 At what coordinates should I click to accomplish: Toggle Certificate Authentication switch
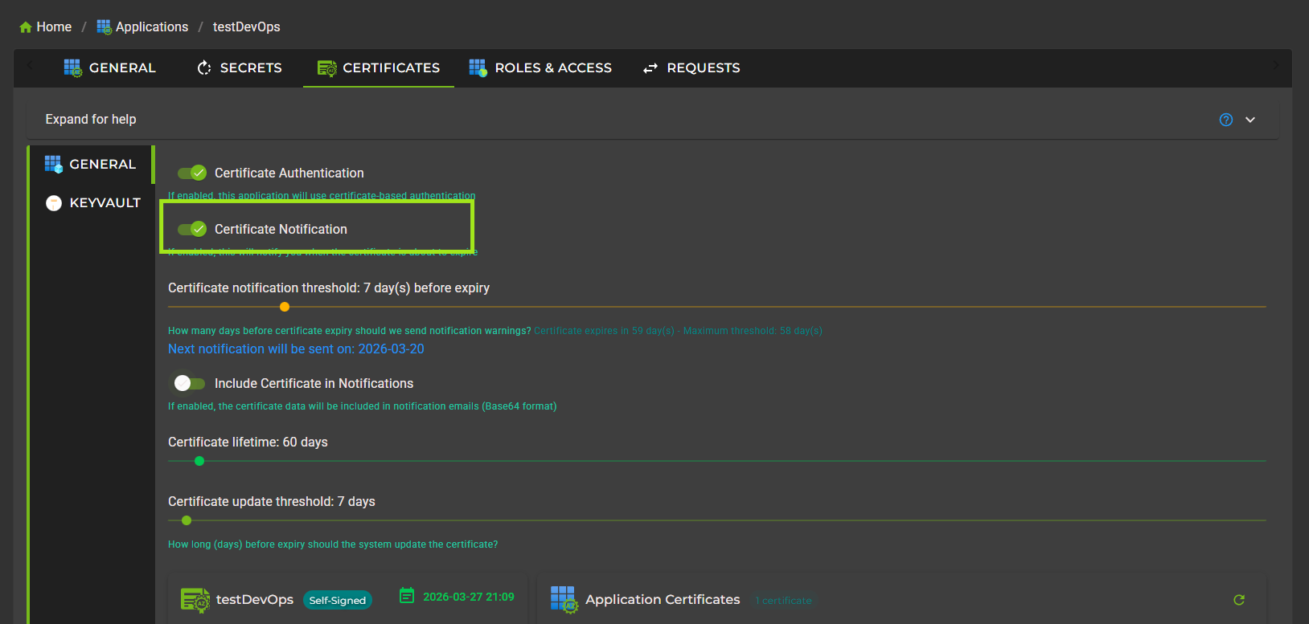tap(192, 173)
